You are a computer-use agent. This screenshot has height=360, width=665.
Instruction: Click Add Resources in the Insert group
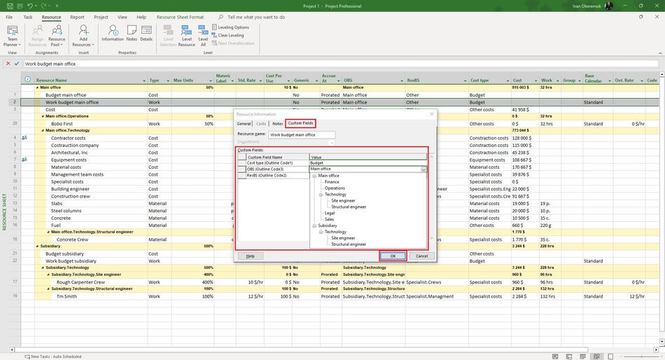coord(83,36)
